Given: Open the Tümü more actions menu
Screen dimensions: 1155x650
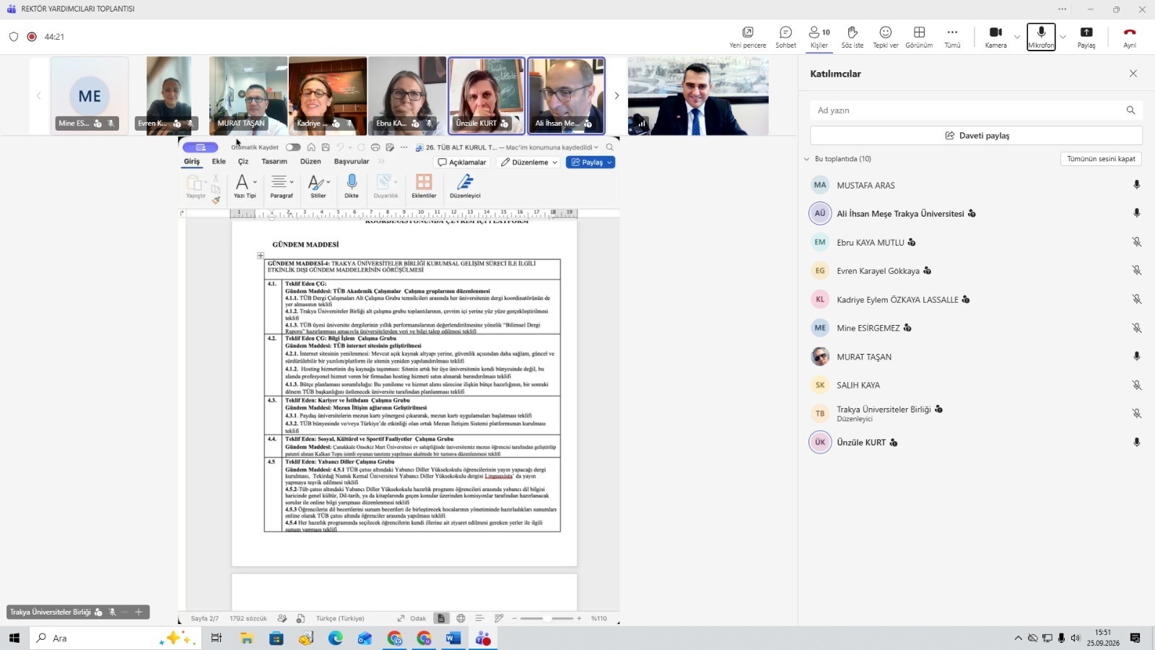Looking at the screenshot, I should click(952, 37).
